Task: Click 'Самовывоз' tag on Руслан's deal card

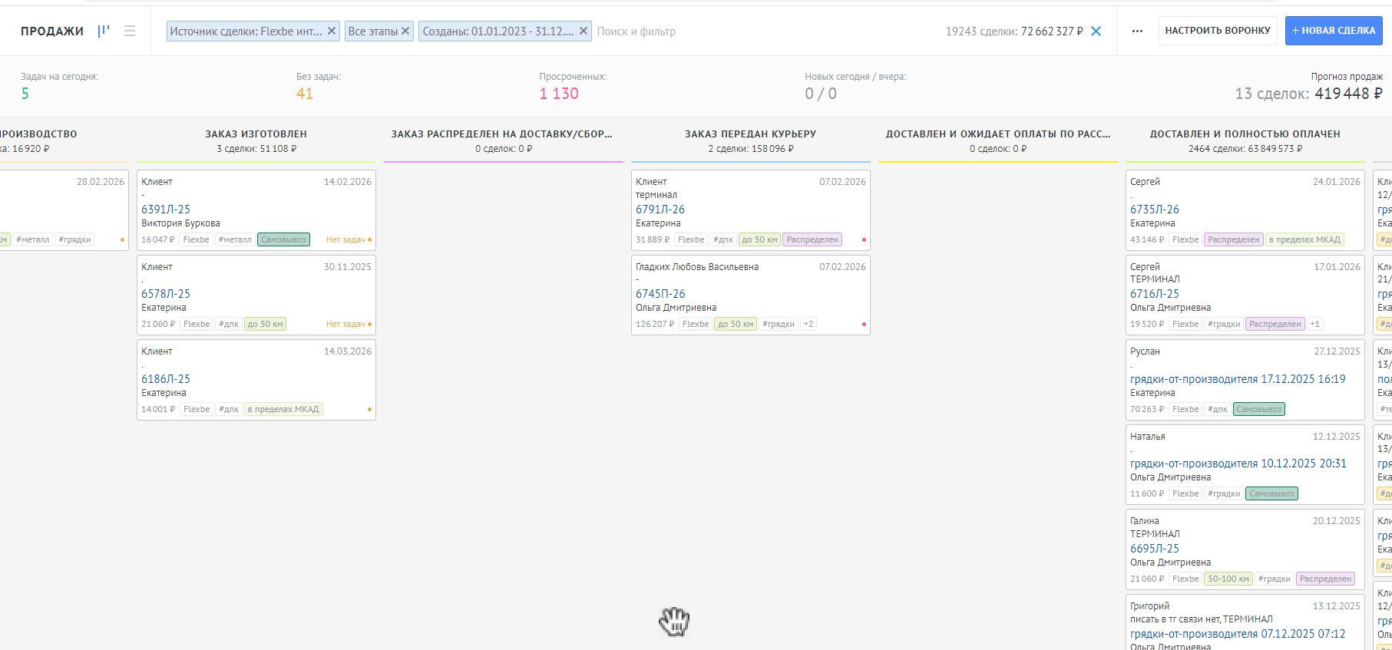Action: click(1259, 409)
